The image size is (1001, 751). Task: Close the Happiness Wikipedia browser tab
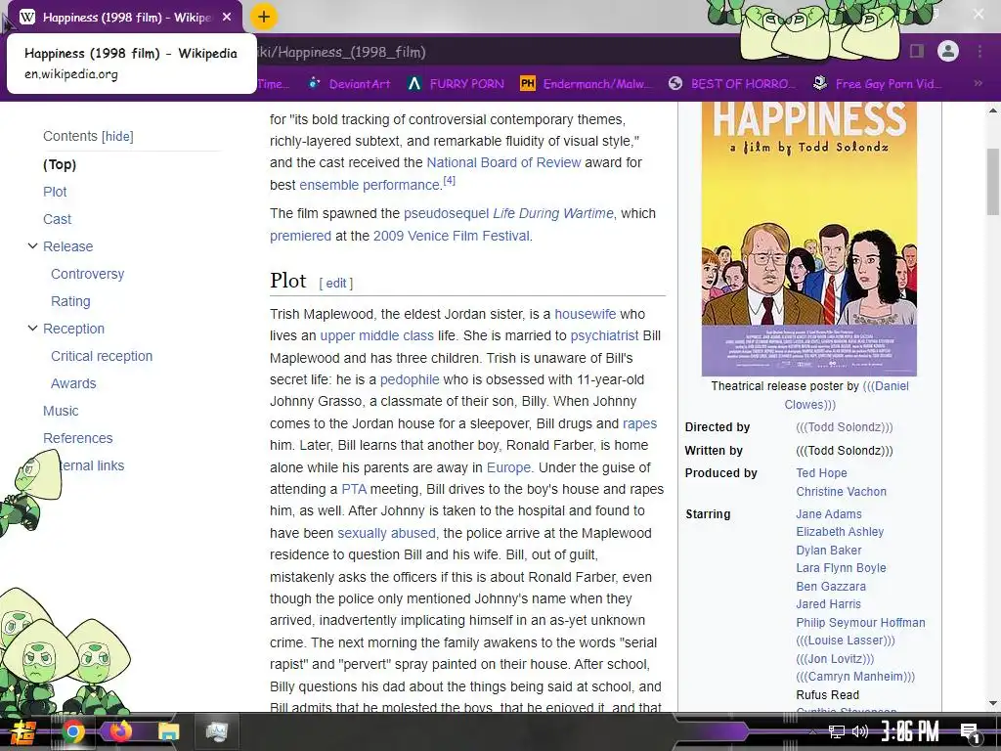227,18
